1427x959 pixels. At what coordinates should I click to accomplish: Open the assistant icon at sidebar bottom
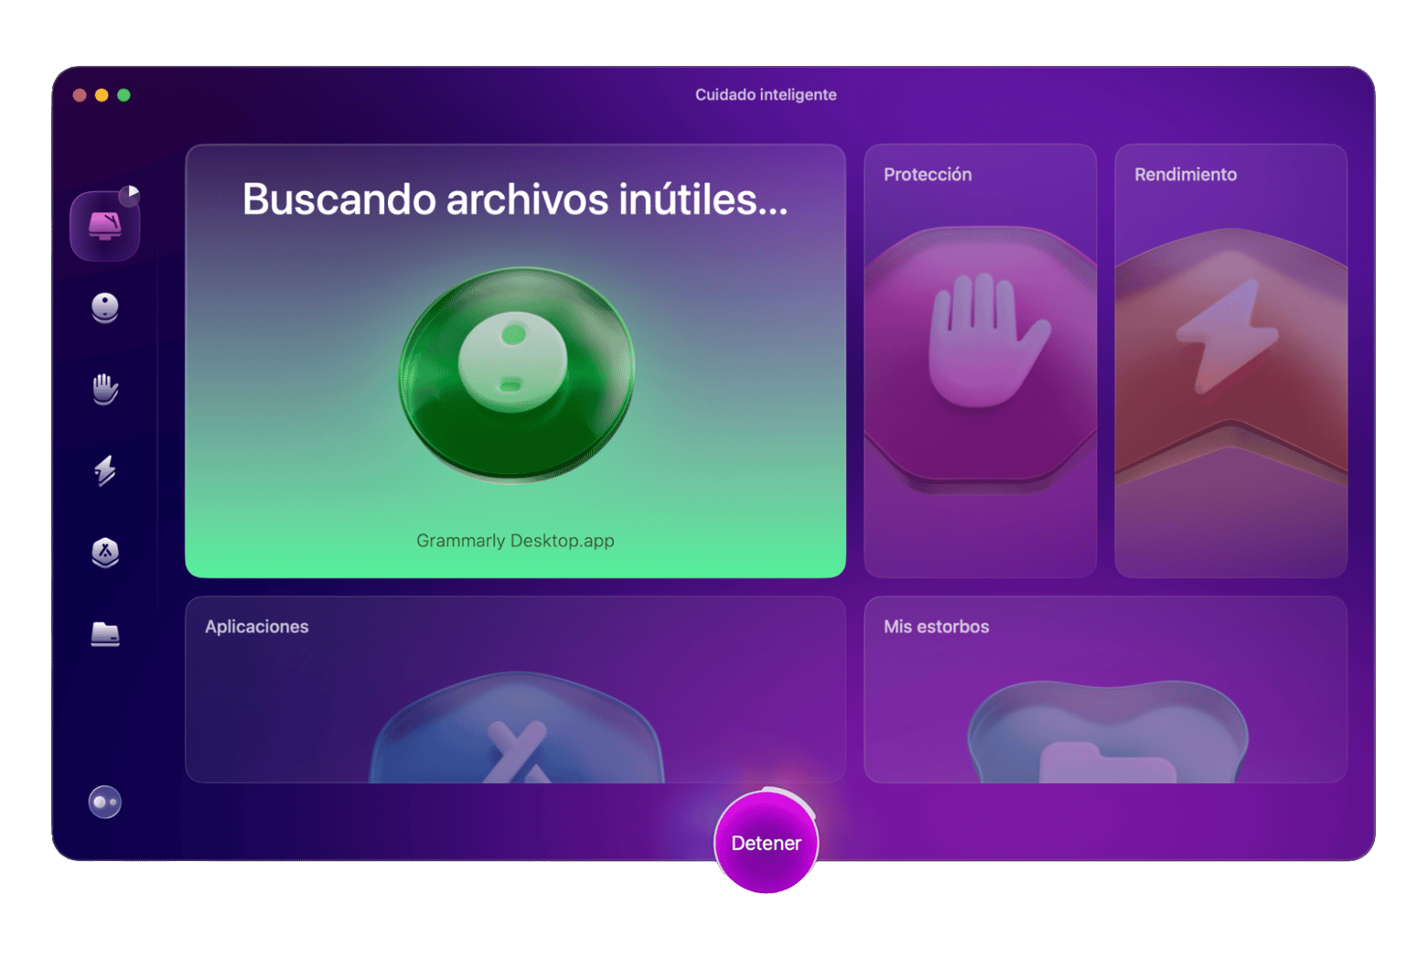(x=104, y=803)
